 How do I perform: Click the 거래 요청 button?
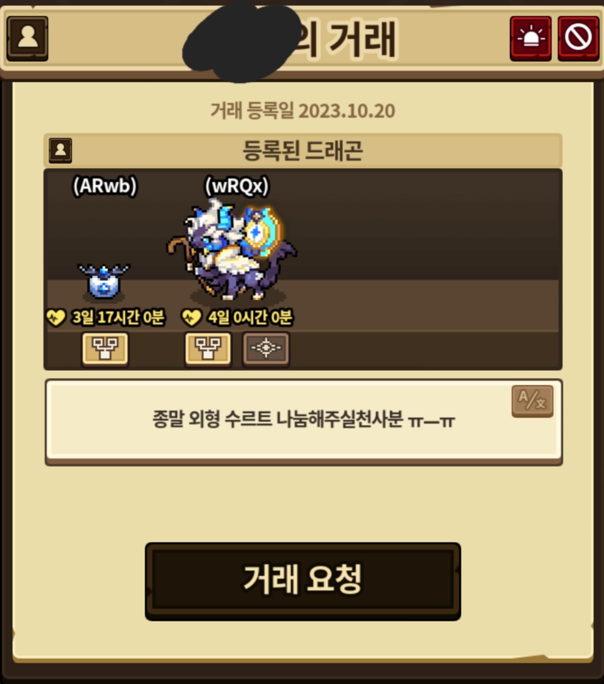303,581
